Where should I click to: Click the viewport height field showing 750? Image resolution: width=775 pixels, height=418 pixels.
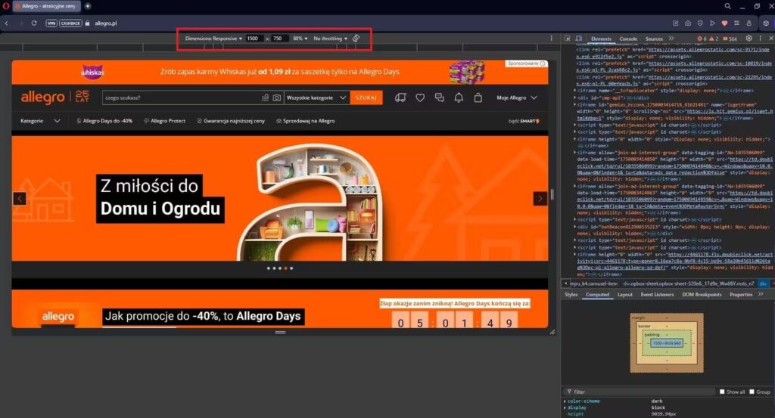point(279,38)
